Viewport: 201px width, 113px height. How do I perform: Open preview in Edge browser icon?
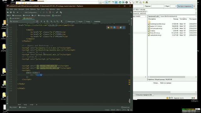pyautogui.click(x=124, y=28)
